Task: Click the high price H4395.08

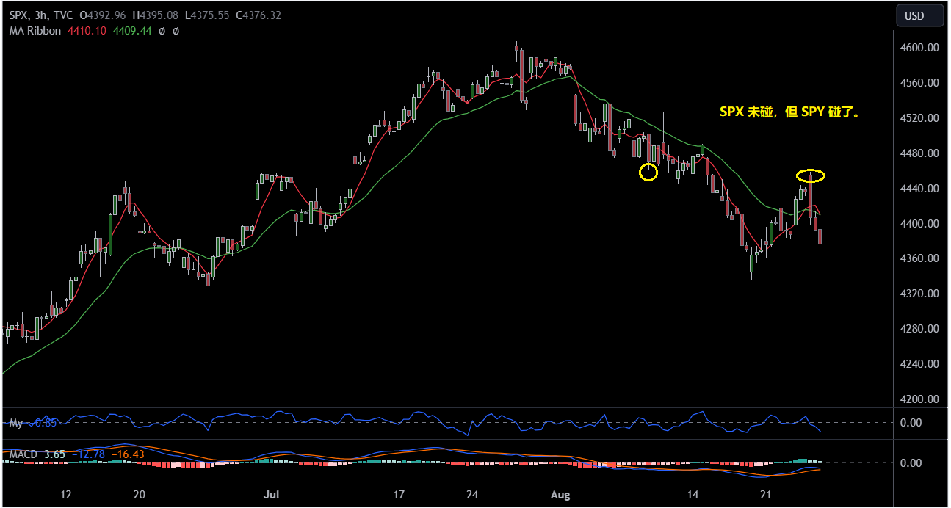Action: [x=156, y=15]
